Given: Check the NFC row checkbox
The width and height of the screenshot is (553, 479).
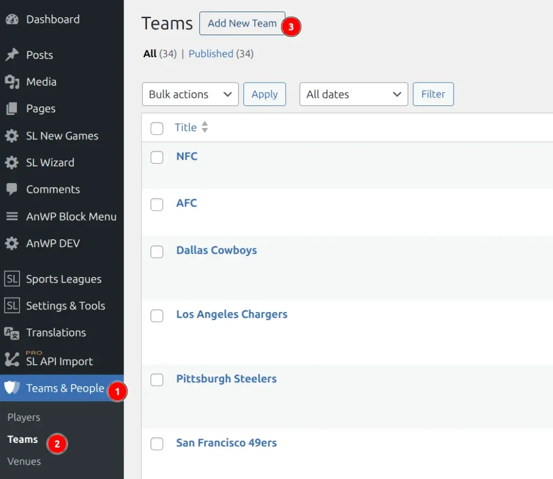Looking at the screenshot, I should click(157, 157).
